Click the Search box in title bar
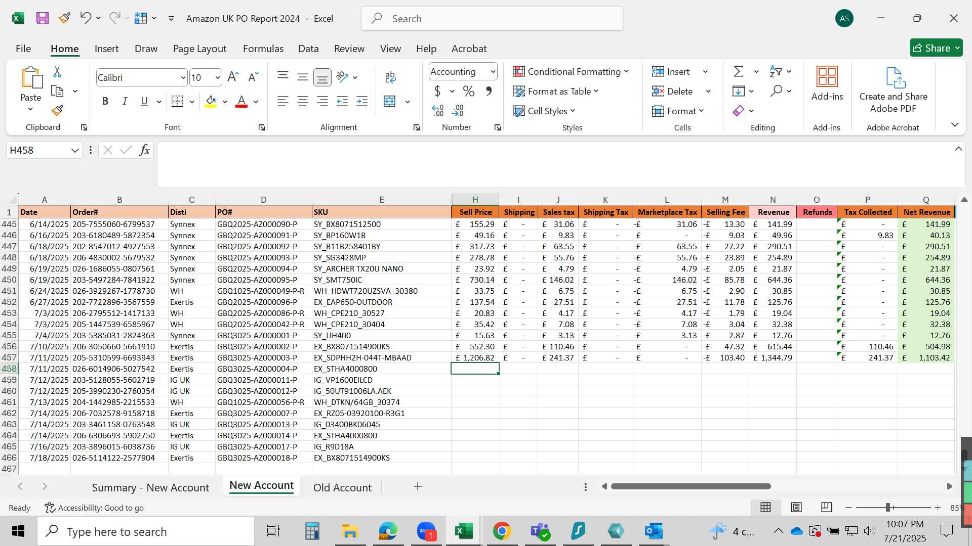972x546 pixels. coord(492,19)
